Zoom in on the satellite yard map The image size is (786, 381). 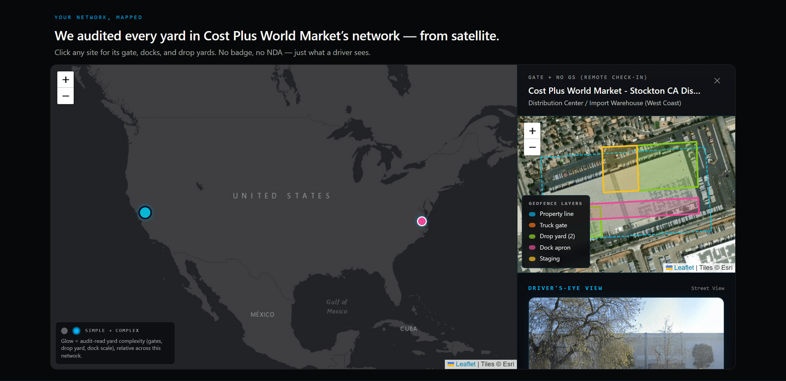[x=532, y=131]
